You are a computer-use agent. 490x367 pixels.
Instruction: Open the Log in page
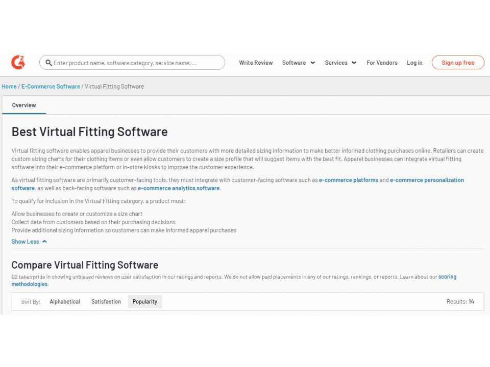click(x=414, y=62)
